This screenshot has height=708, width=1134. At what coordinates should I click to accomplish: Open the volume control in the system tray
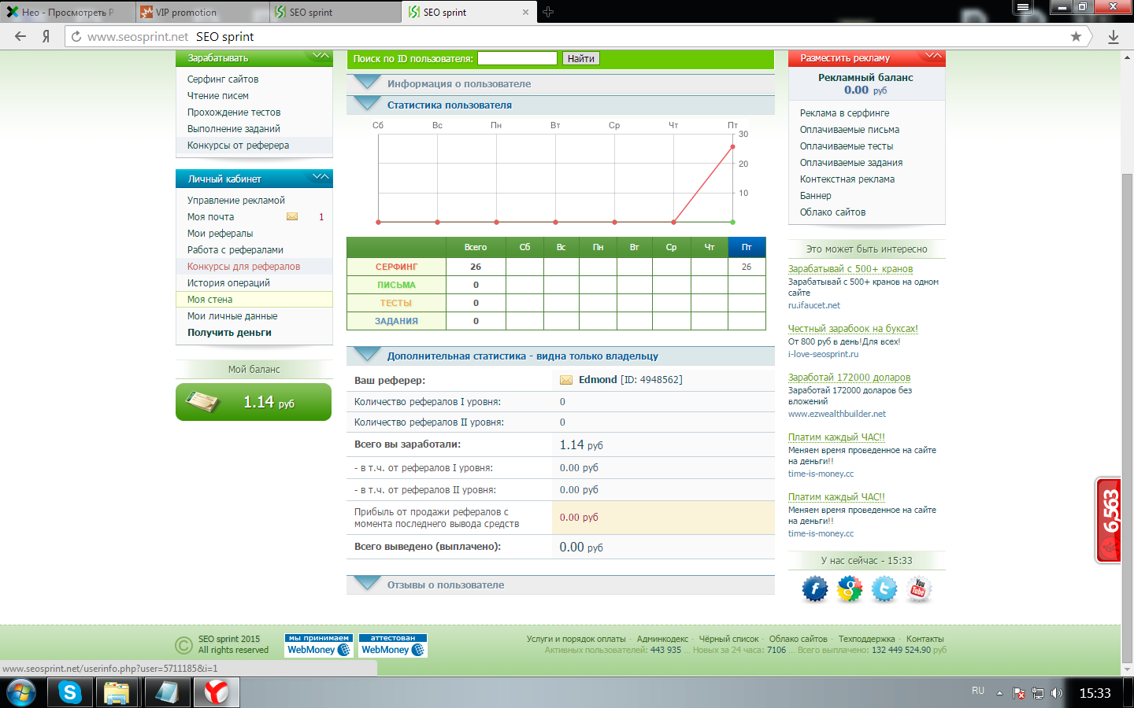(x=1056, y=693)
